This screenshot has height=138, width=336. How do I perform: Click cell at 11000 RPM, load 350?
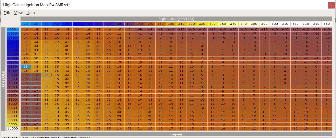(327, 128)
